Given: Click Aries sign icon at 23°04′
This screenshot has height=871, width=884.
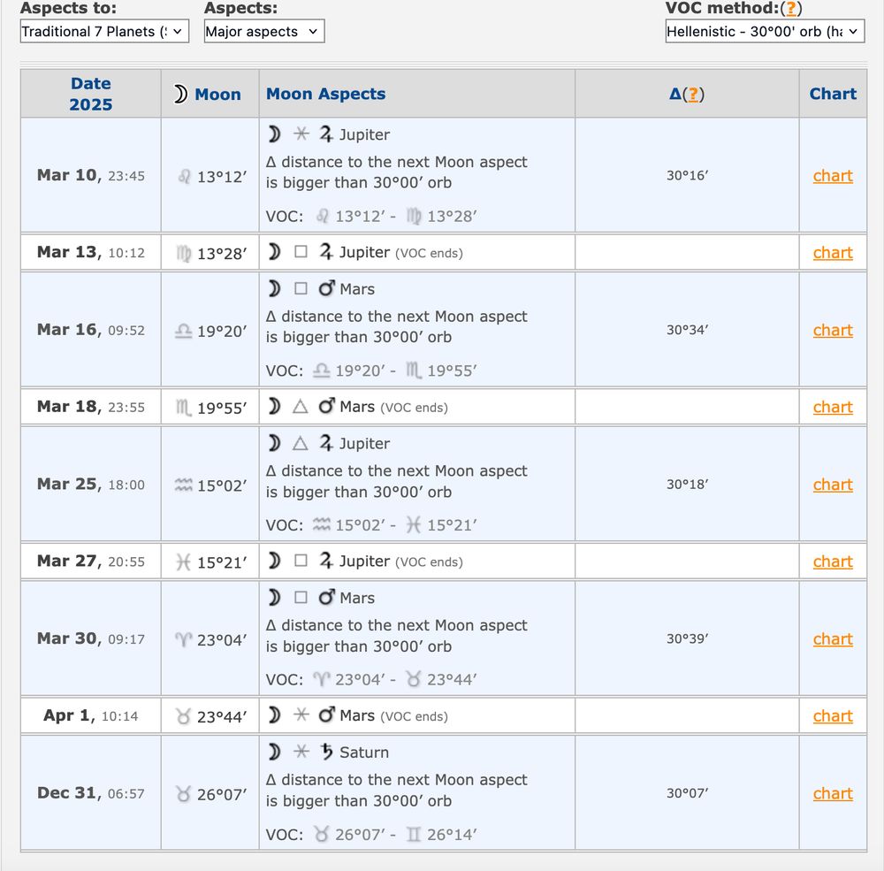Looking at the screenshot, I should point(184,639).
